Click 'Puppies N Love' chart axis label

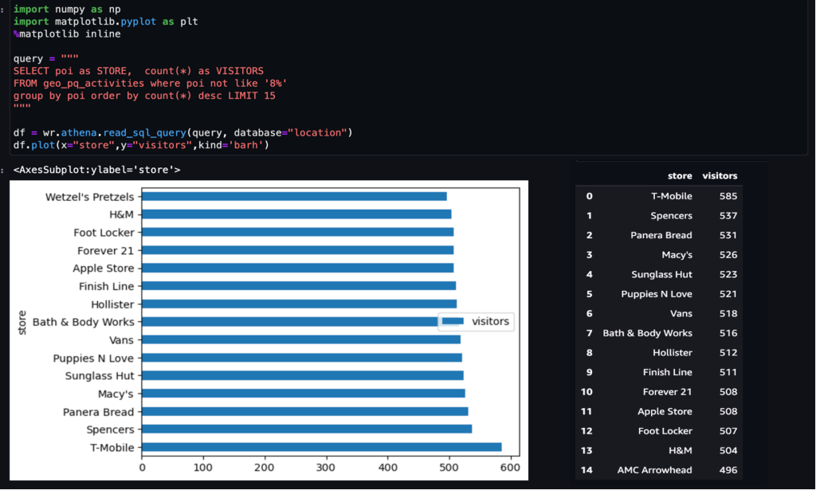tap(93, 358)
